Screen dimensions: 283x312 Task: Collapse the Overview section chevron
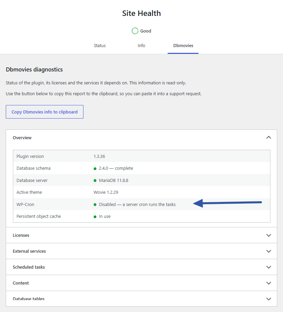coord(269,138)
